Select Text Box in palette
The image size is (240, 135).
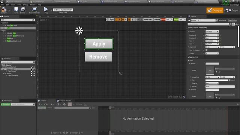(x=10, y=38)
